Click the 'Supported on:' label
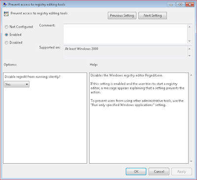Viewport: 197px width, 180px height. pos(50,47)
